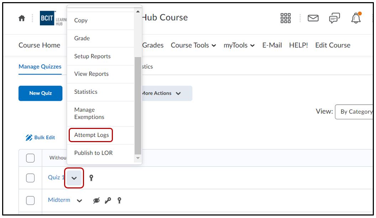This screenshot has width=376, height=218.
Task: Open the Midterm quiz link
Action: click(x=59, y=200)
